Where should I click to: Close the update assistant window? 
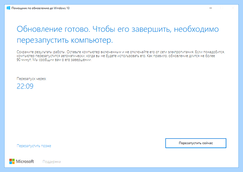(x=233, y=8)
